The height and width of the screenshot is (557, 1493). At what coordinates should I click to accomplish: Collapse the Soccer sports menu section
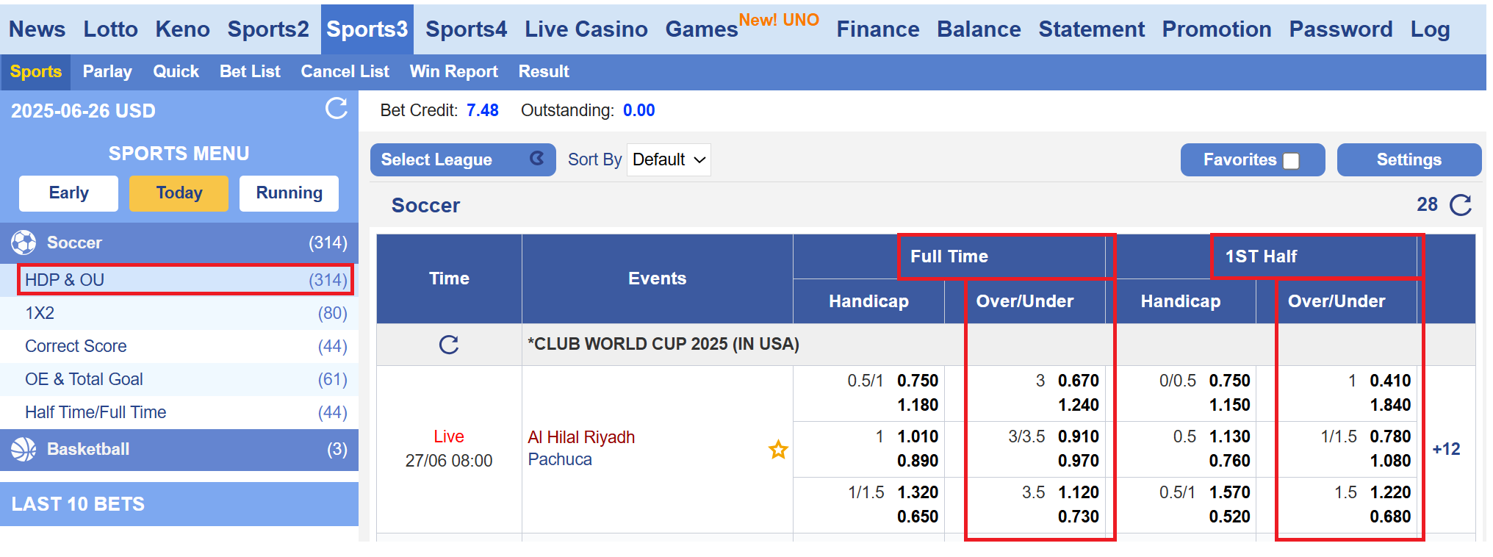pyautogui.click(x=179, y=242)
